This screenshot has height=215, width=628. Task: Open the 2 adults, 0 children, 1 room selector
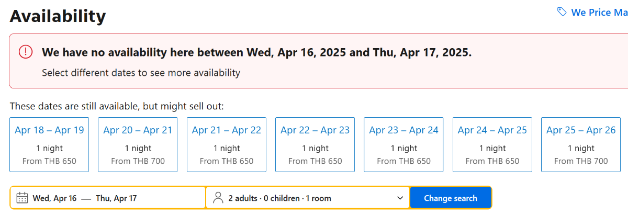click(308, 198)
